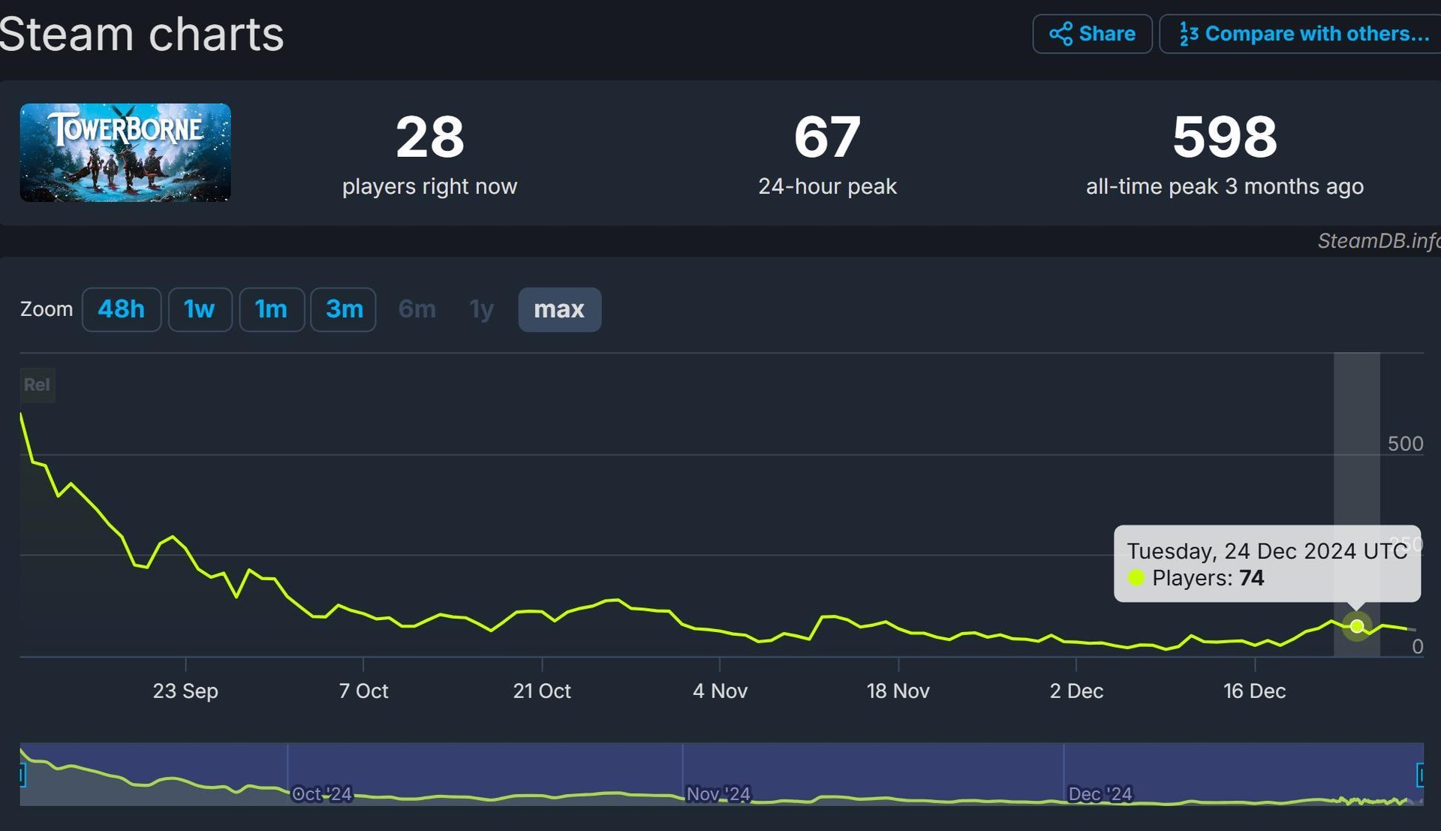Click the 6m zoom option
This screenshot has width=1441, height=831.
click(x=417, y=309)
